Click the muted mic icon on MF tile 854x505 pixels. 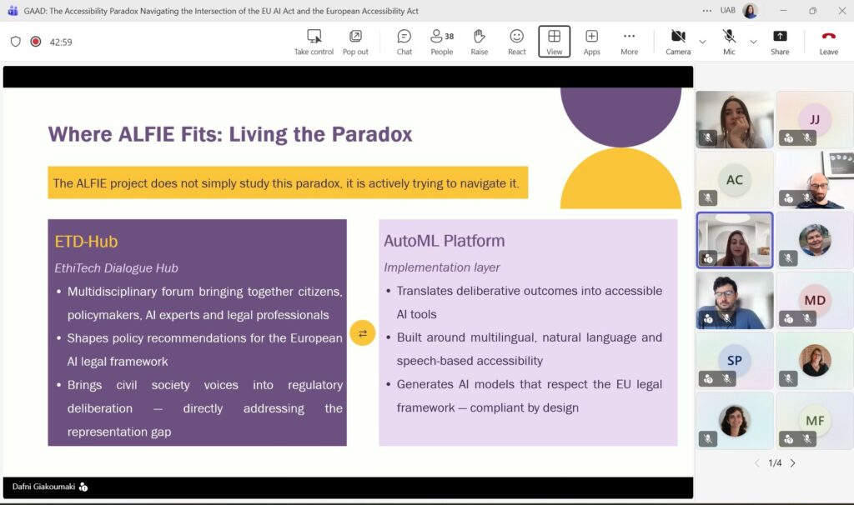(806, 439)
